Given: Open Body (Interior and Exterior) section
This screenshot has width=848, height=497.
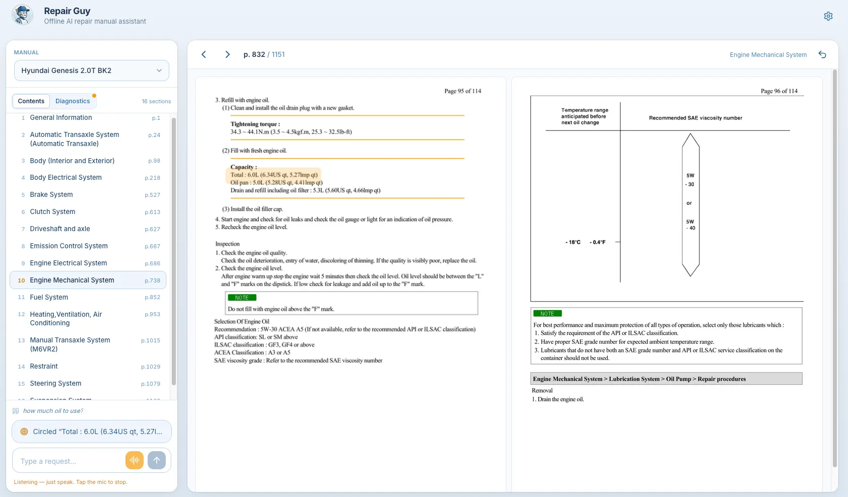Looking at the screenshot, I should [88, 161].
